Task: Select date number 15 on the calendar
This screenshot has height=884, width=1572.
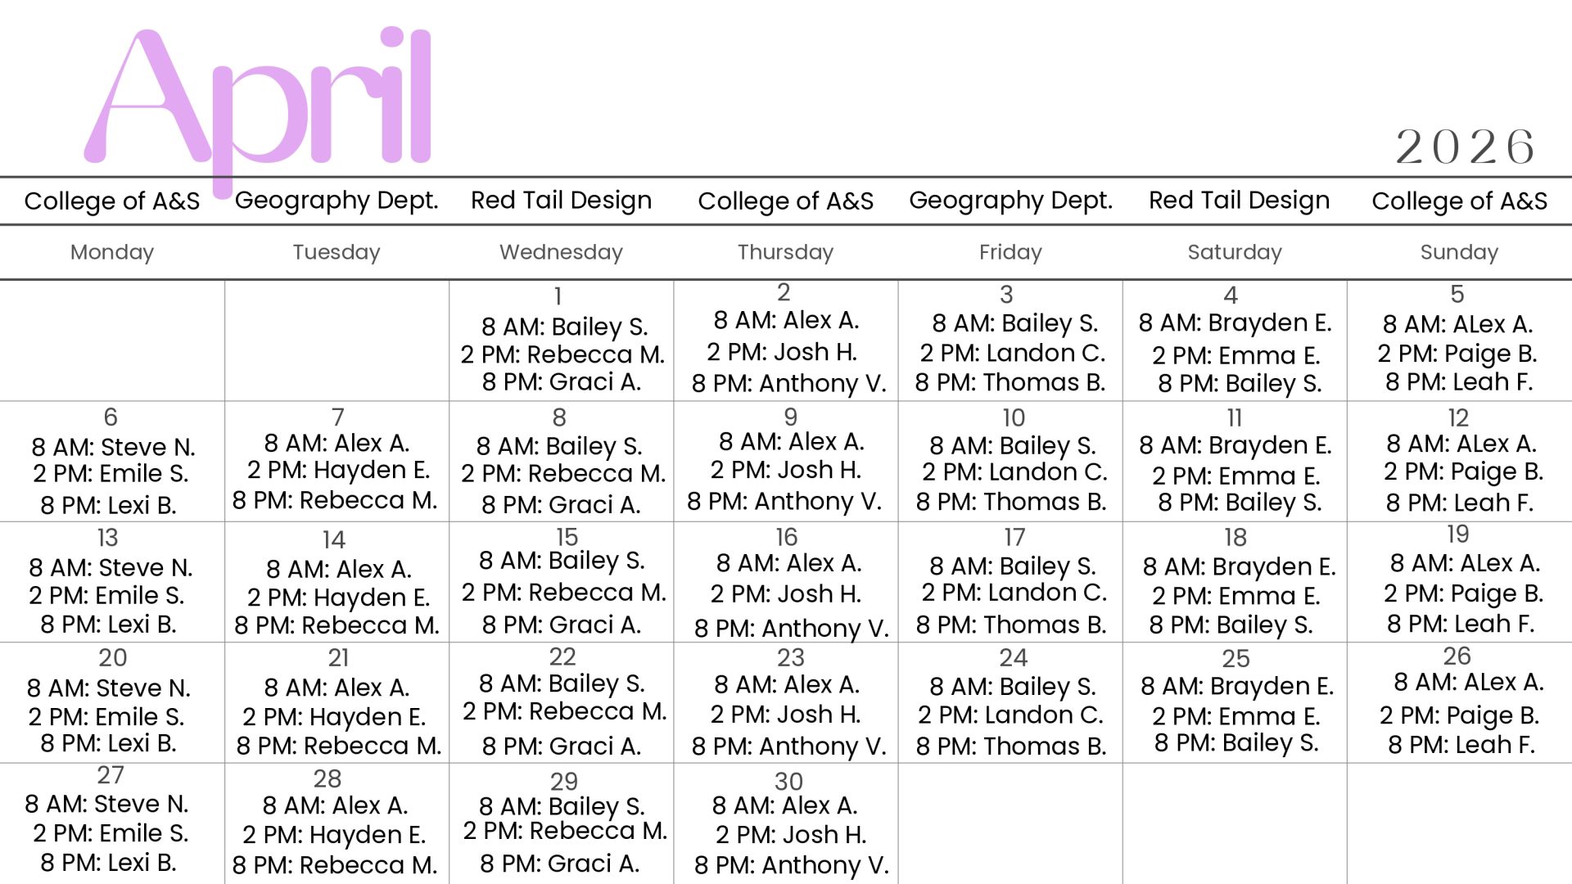Action: [x=567, y=537]
